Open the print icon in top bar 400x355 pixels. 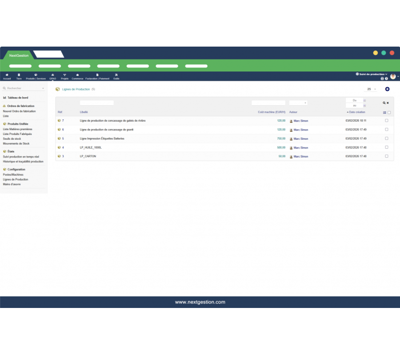point(382,79)
